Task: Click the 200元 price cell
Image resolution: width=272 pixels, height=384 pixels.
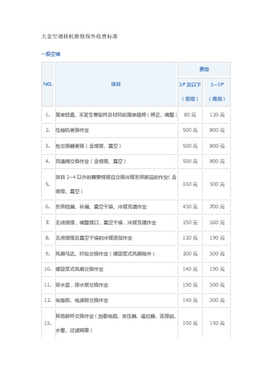Action: (x=190, y=254)
